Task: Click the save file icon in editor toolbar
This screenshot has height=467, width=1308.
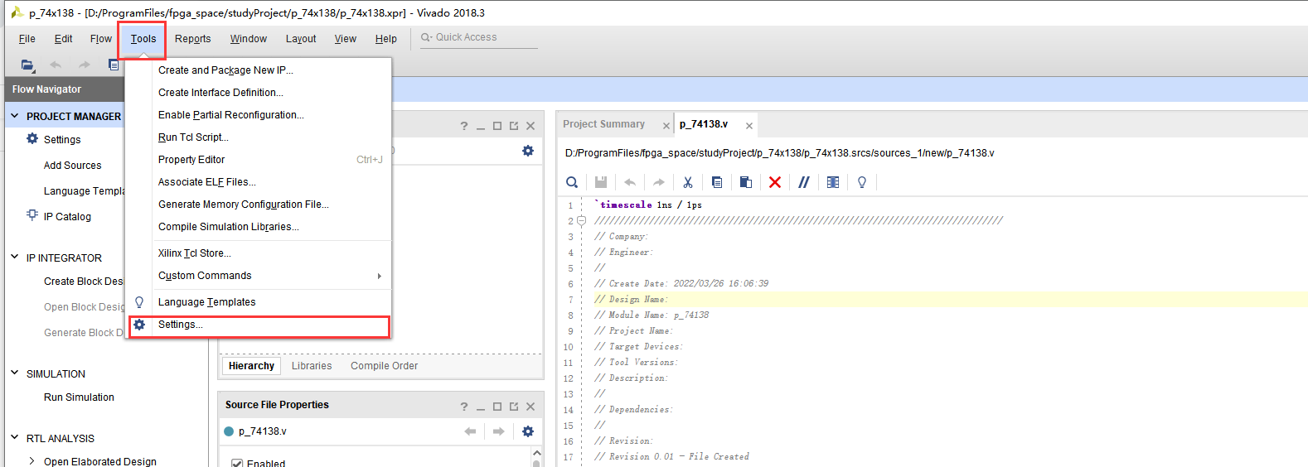Action: pyautogui.click(x=601, y=182)
